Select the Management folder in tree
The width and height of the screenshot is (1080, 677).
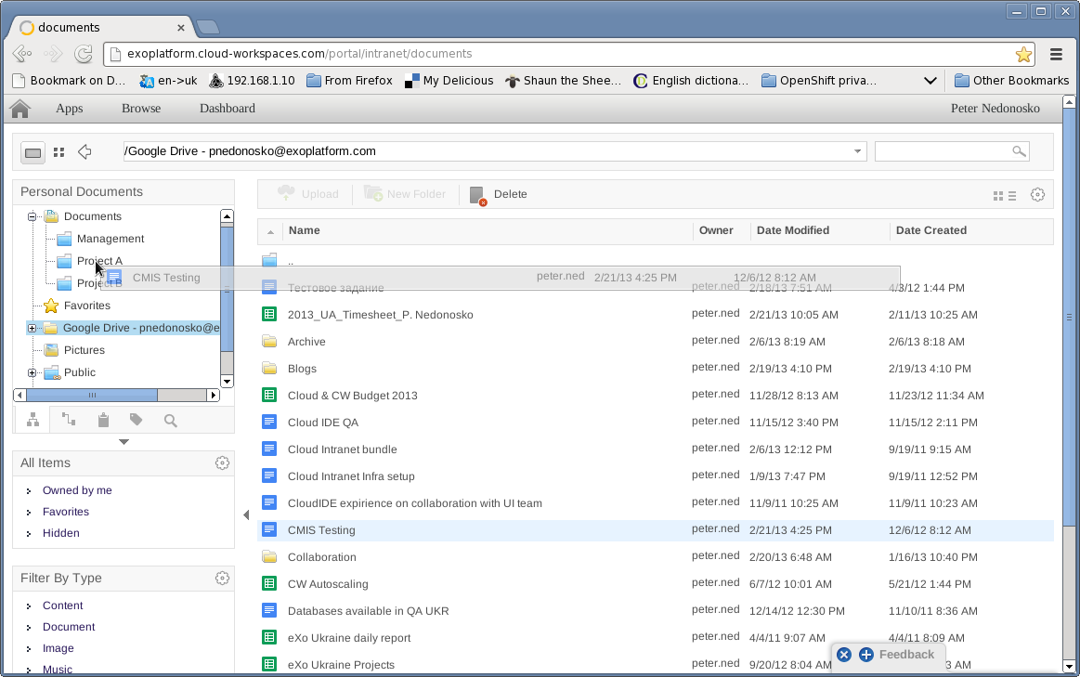(111, 239)
